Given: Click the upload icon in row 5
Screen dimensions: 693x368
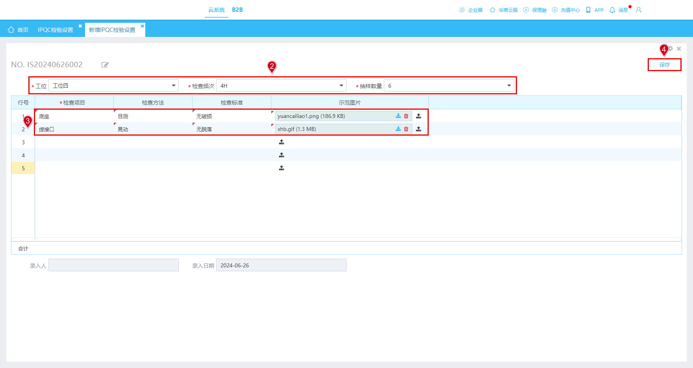Looking at the screenshot, I should (x=282, y=168).
